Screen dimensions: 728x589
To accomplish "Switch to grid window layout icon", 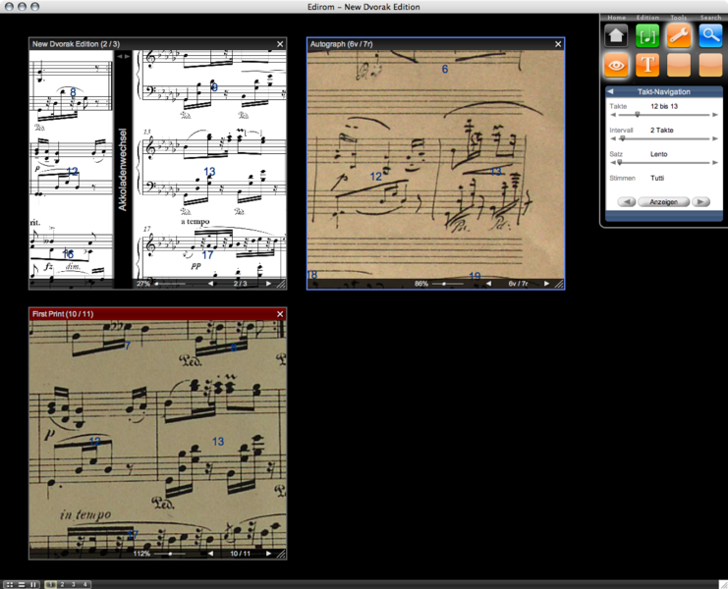I will [10, 584].
